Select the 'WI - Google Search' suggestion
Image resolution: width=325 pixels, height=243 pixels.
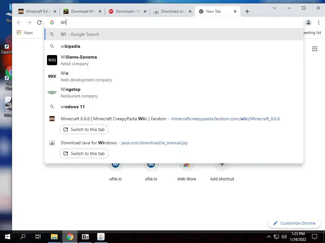(x=174, y=34)
